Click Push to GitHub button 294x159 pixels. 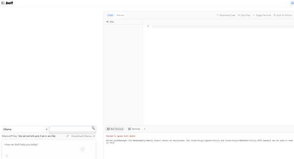tap(283, 15)
